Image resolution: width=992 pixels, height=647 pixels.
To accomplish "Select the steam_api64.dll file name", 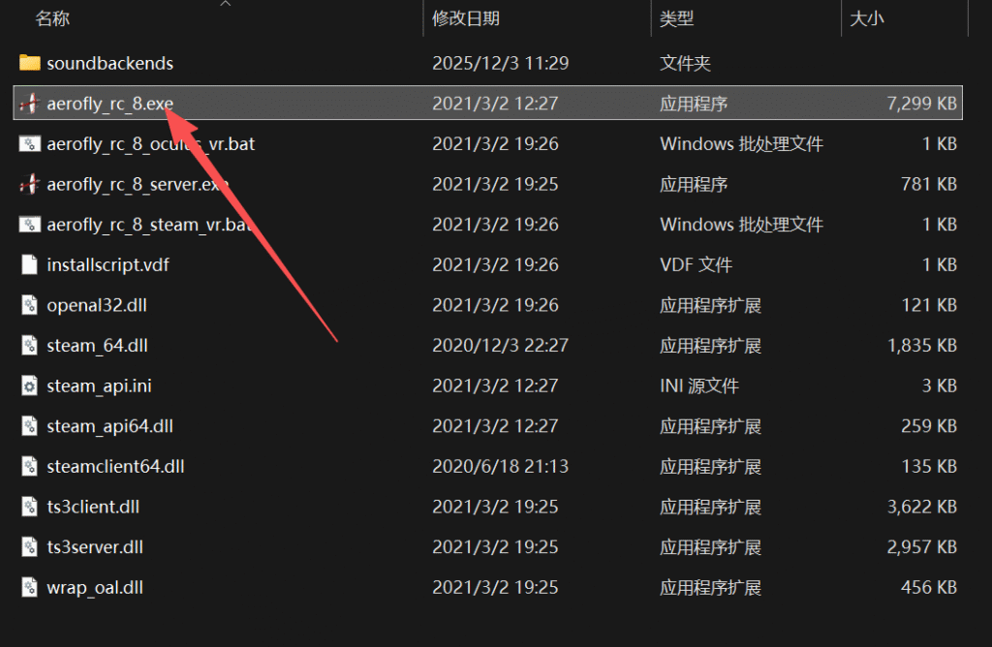I will click(109, 426).
